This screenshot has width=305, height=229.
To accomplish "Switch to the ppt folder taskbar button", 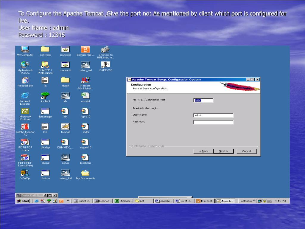I will (144, 201).
